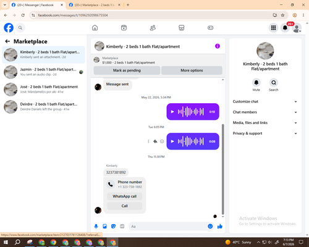
Task: Expand Customize chat section
Action: [x=265, y=101]
